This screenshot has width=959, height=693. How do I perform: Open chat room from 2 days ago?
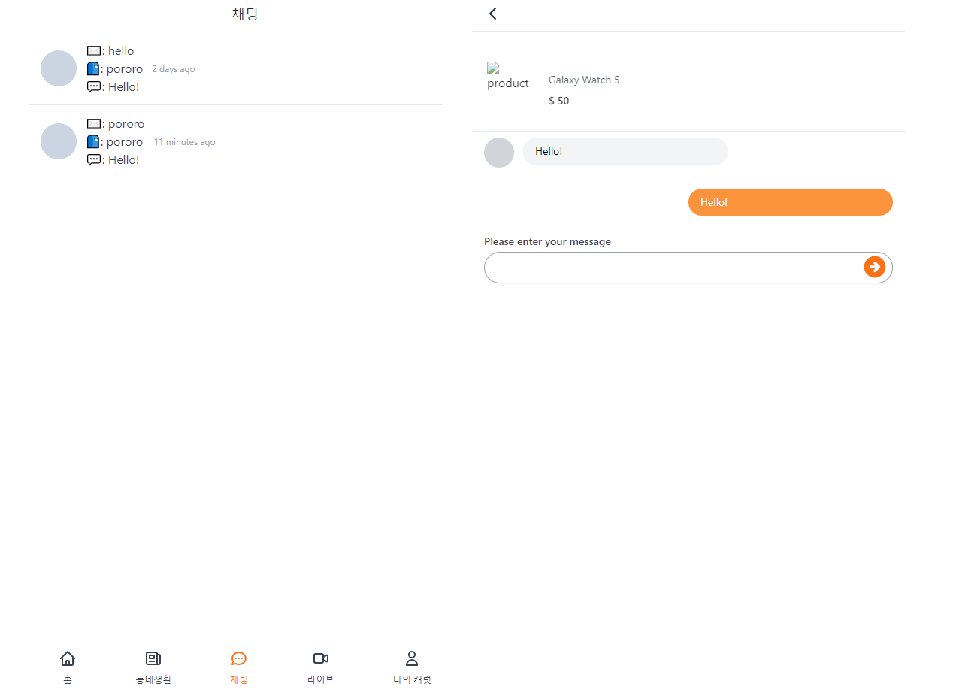tap(235, 68)
